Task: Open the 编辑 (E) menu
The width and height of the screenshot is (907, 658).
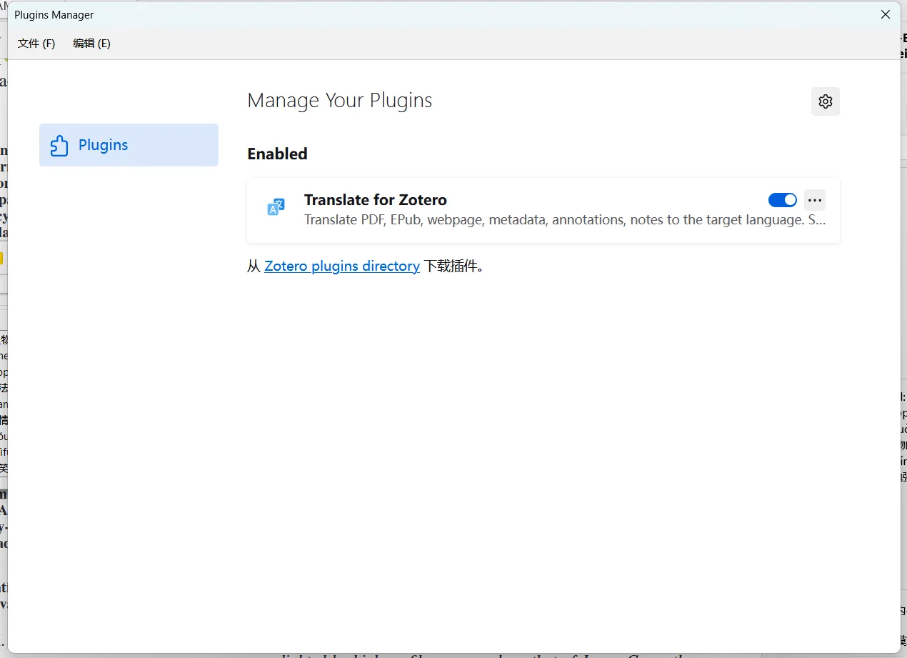Action: [x=91, y=44]
